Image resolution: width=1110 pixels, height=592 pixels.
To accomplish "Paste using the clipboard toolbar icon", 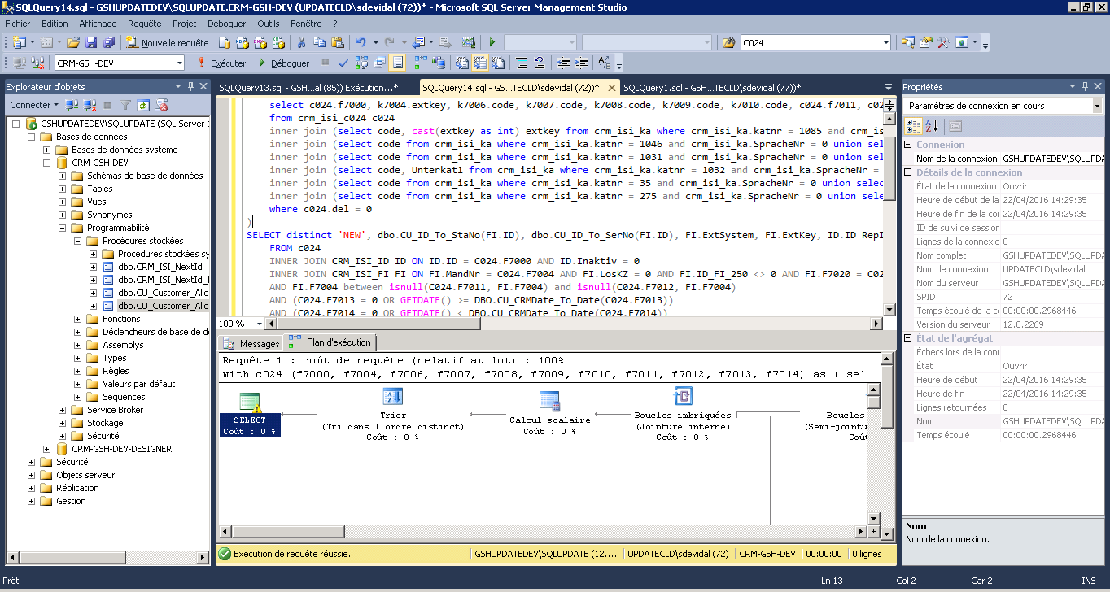I will coord(337,42).
